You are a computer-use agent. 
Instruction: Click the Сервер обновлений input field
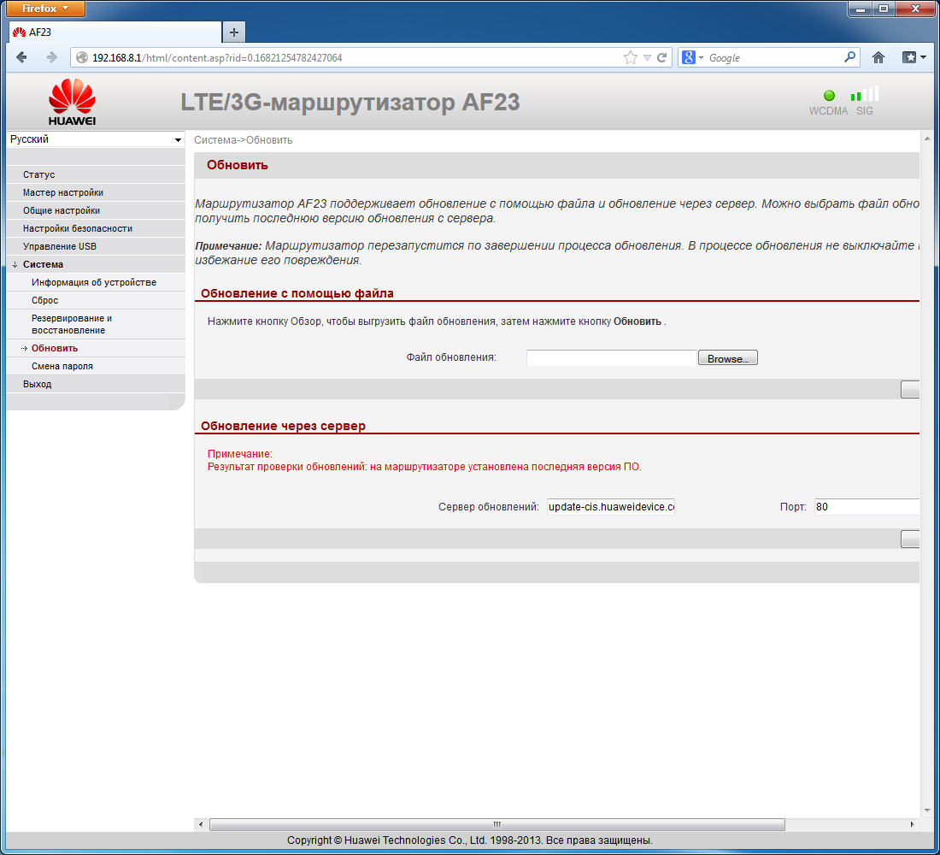[x=611, y=507]
